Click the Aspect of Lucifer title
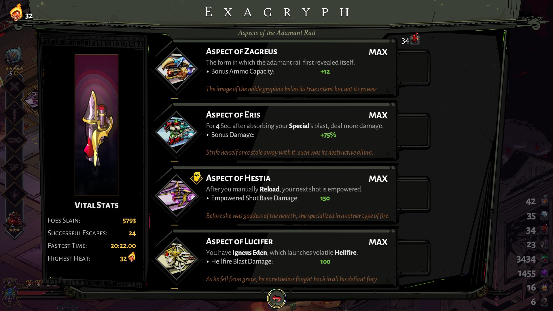 (x=239, y=242)
